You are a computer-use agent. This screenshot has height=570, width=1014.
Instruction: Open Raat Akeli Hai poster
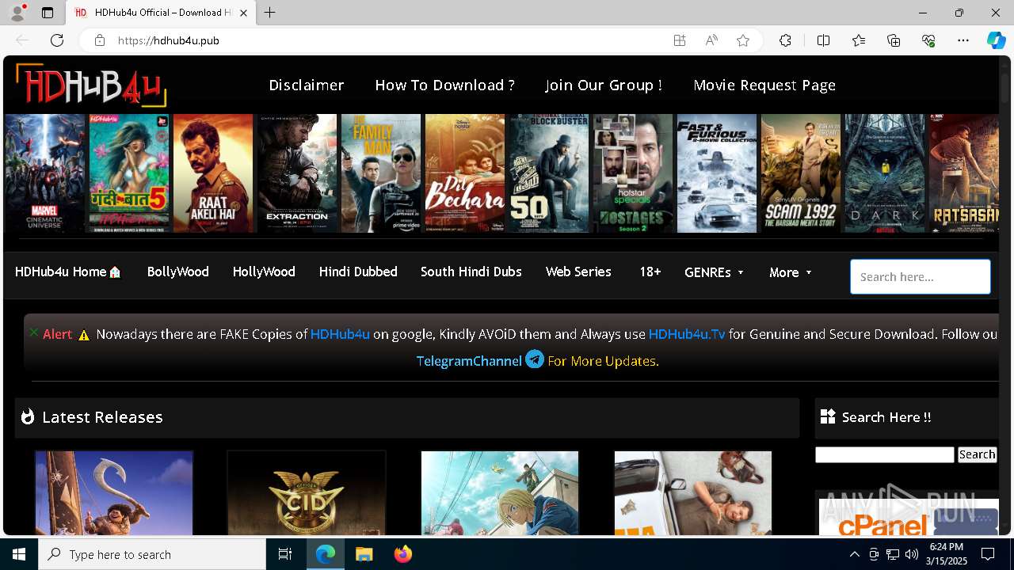coord(213,173)
